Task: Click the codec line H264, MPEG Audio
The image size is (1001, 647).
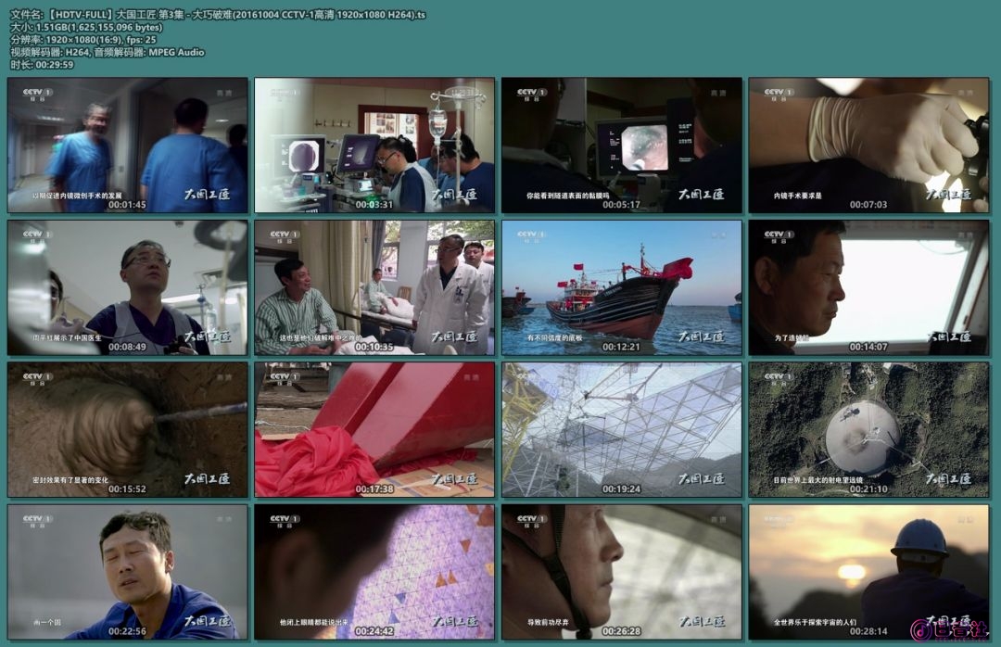Action: [108, 52]
